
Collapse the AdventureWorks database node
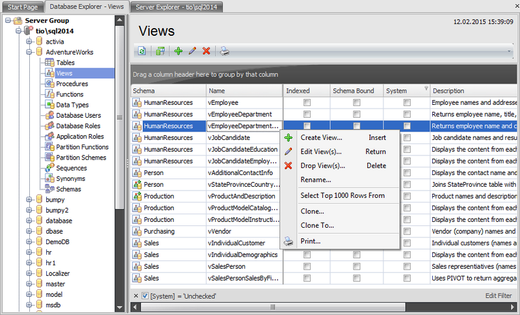tap(29, 52)
